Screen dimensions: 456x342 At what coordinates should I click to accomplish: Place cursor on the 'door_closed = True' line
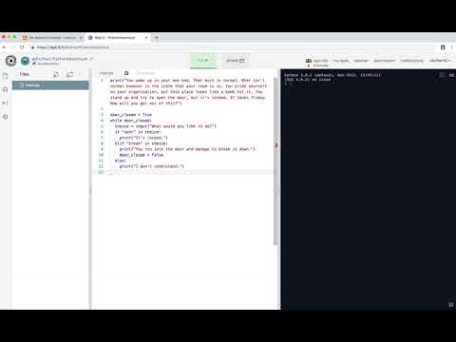pyautogui.click(x=131, y=115)
